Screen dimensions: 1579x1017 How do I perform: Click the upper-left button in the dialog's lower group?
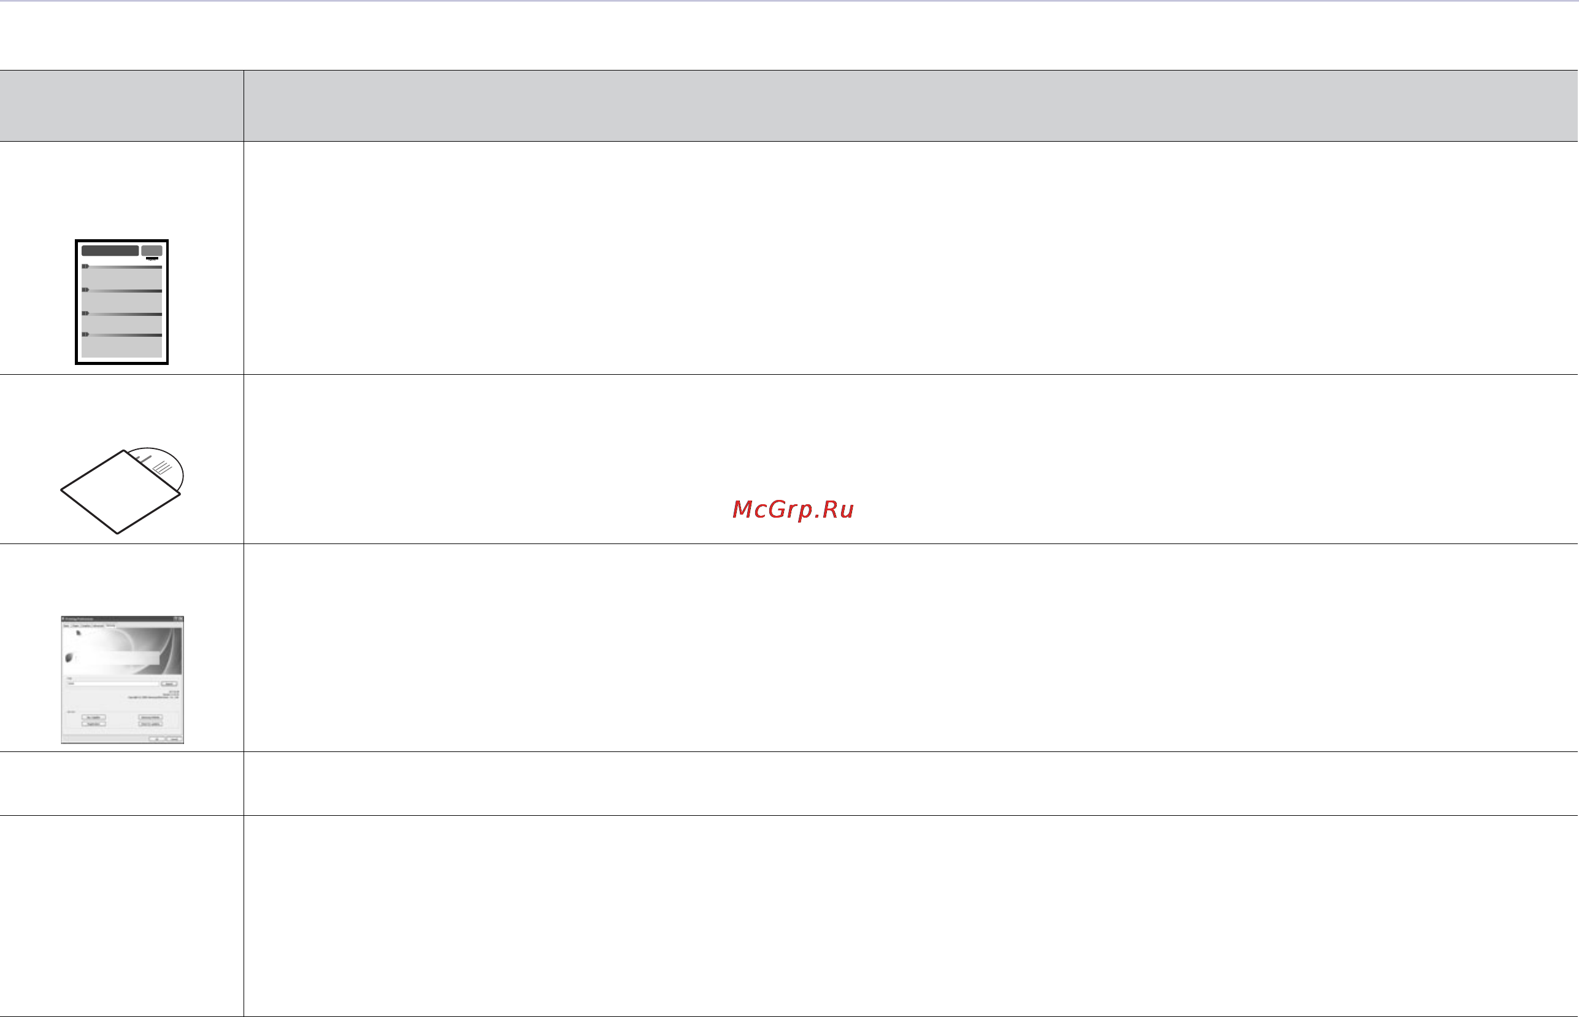click(94, 717)
